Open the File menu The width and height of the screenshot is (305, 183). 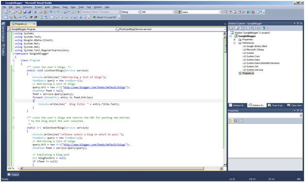pos(4,7)
